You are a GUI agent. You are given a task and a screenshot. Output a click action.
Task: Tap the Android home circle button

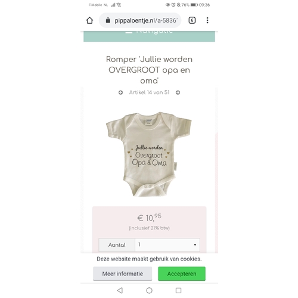point(149,290)
